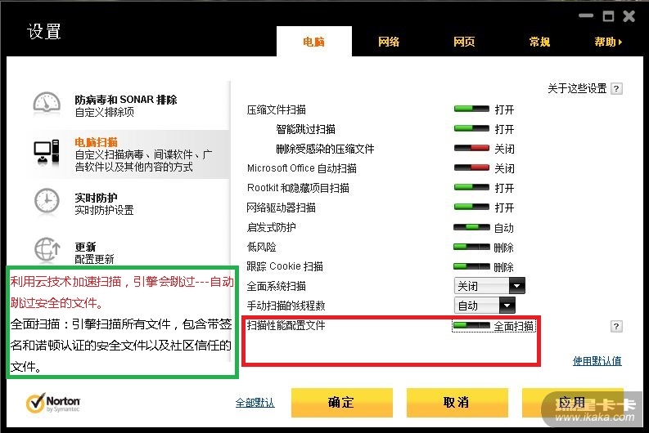Adjust 跟踪 Cookie 扫描 slider
The width and height of the screenshot is (649, 433).
click(x=471, y=266)
